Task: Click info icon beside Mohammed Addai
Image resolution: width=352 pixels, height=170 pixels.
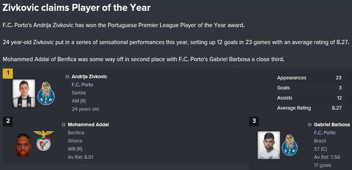Action: [x=64, y=125]
